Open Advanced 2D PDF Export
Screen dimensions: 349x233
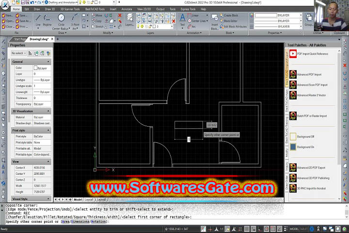click(308, 167)
